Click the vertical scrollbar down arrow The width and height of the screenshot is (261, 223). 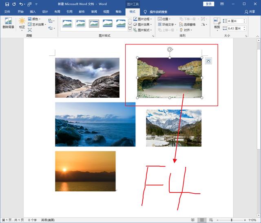[259, 215]
